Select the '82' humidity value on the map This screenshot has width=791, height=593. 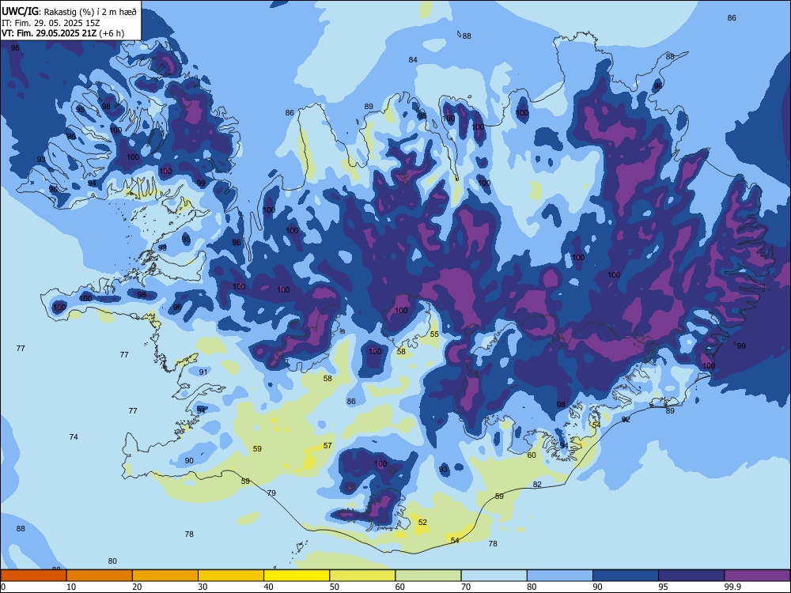(x=537, y=484)
